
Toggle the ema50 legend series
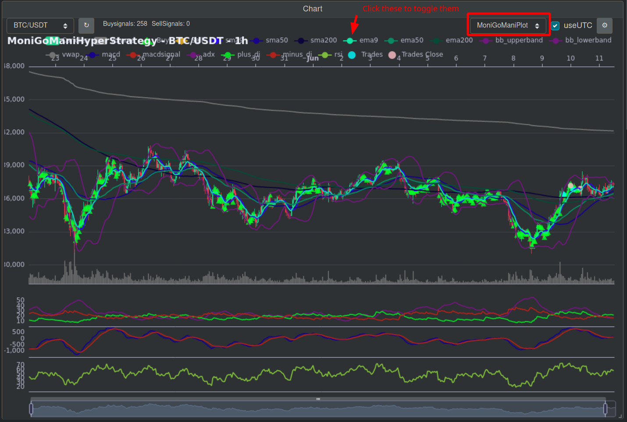point(404,40)
